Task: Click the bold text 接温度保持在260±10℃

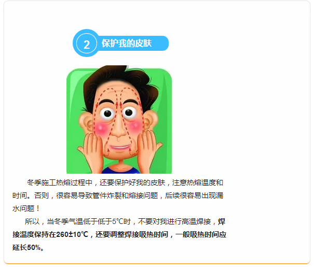Action: point(50,234)
